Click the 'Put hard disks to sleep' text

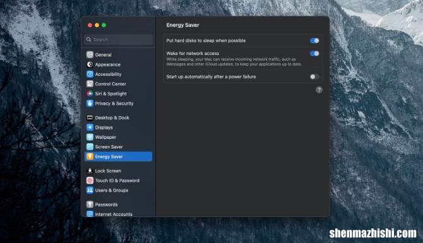tap(206, 41)
